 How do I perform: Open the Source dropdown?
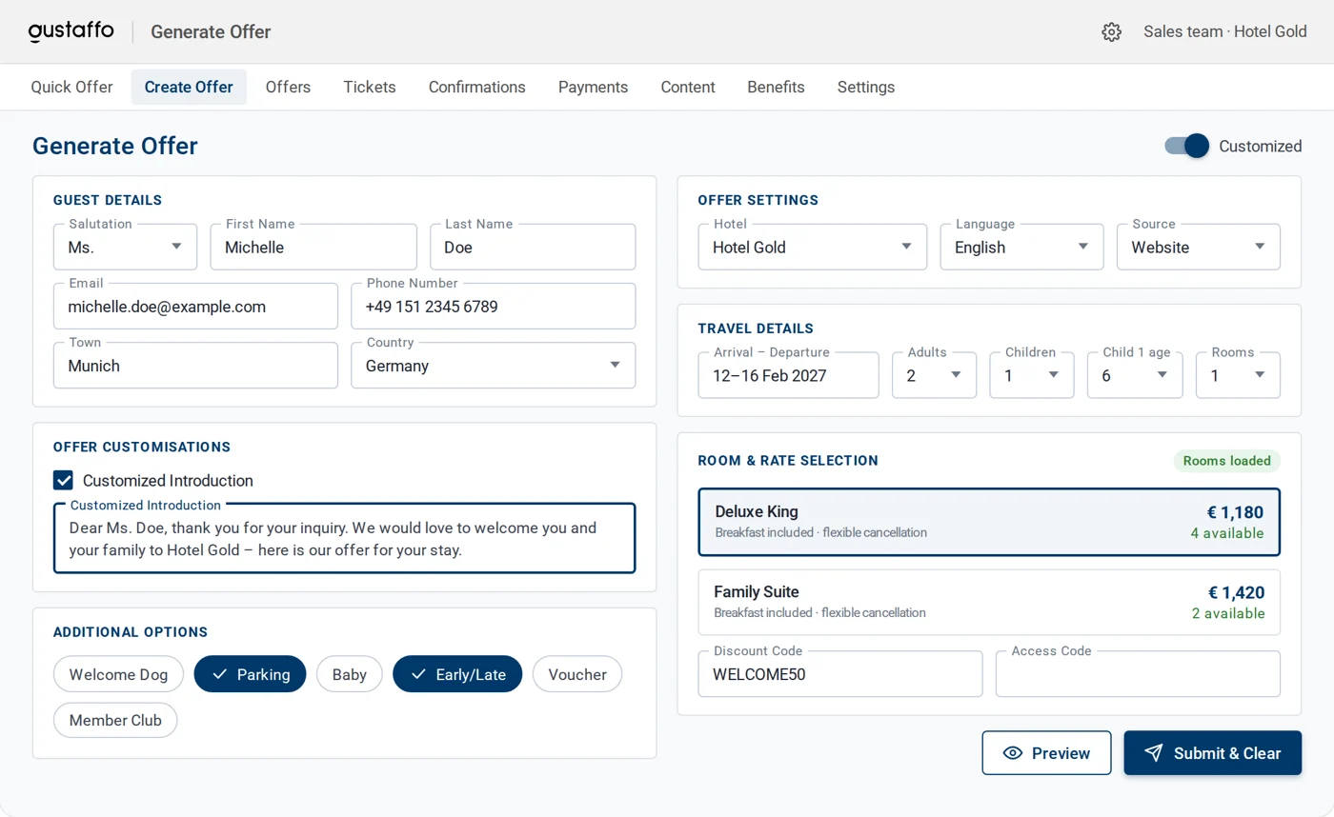pos(1199,248)
